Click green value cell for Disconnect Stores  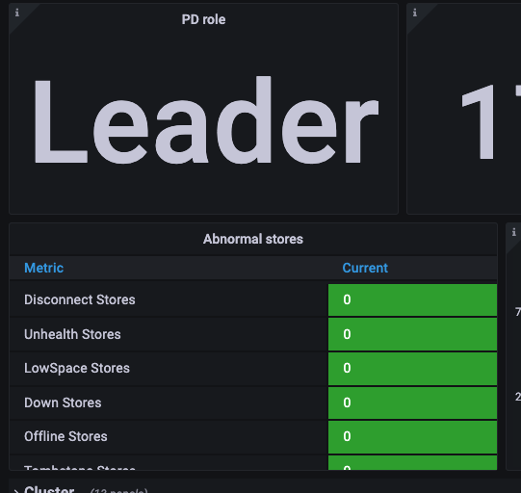(412, 300)
